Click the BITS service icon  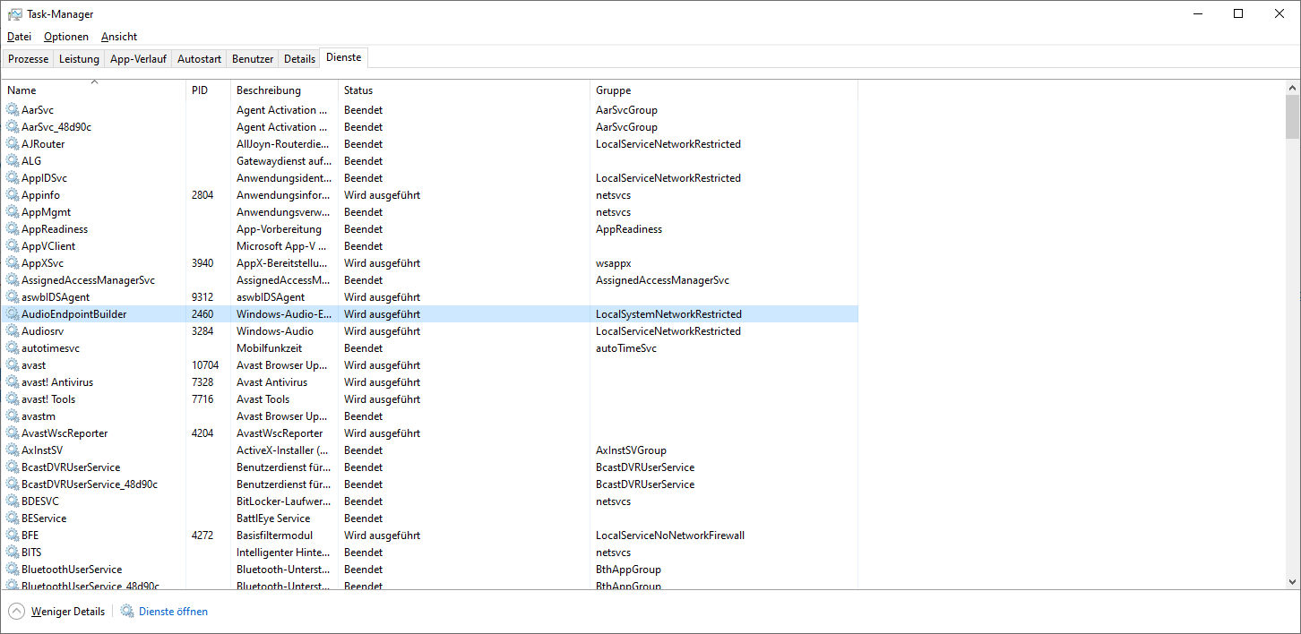(x=13, y=553)
